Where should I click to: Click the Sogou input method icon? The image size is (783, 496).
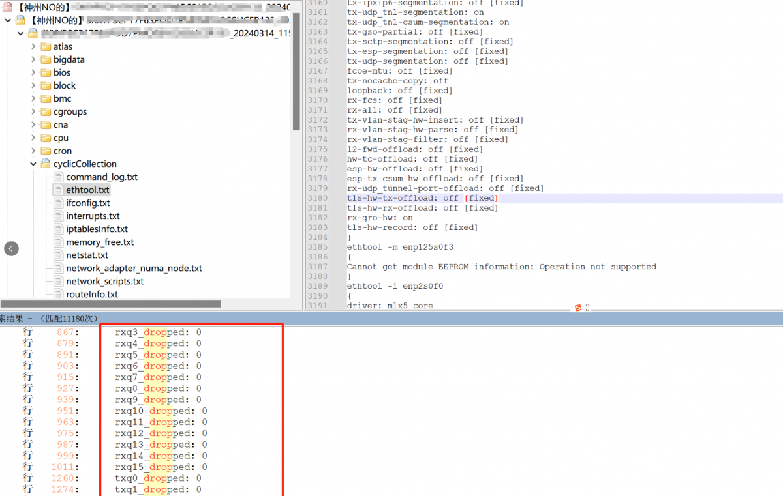click(577, 308)
